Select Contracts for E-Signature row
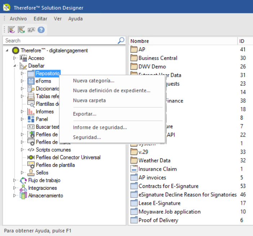This screenshot has width=253, height=236. 191,186
